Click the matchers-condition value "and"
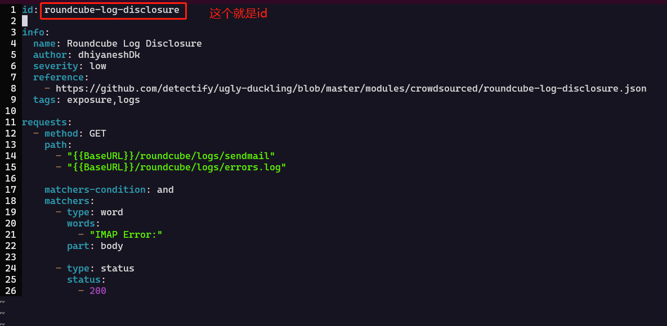Screen dimensions: 667x326 [165, 189]
